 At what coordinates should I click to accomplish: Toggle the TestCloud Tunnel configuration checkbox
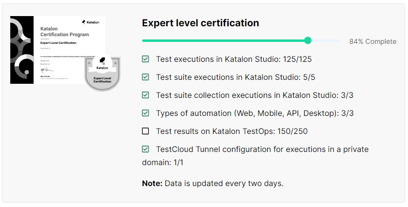coord(146,149)
